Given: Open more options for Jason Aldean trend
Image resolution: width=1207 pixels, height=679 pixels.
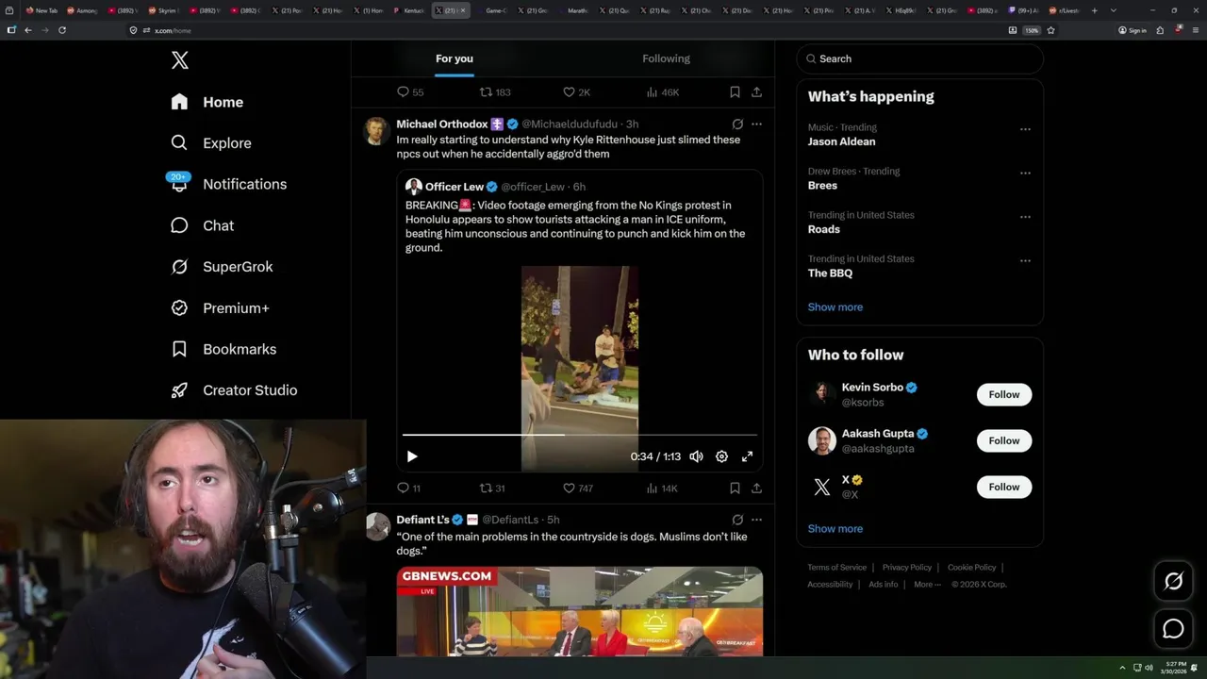Looking at the screenshot, I should click(x=1025, y=129).
